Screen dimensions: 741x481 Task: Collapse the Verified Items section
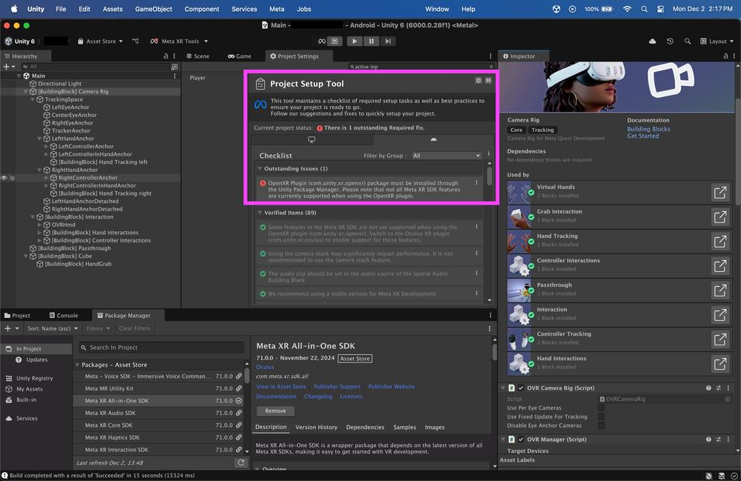pos(260,213)
